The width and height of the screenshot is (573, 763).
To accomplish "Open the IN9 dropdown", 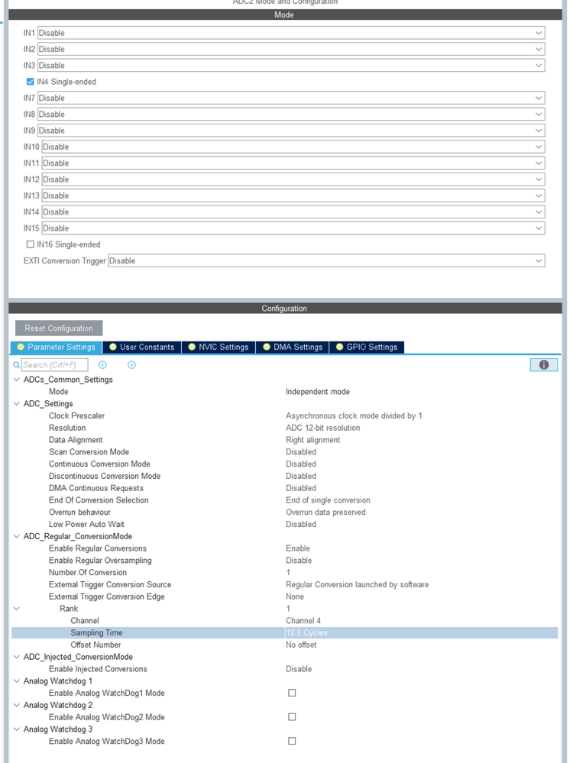I will 291,131.
